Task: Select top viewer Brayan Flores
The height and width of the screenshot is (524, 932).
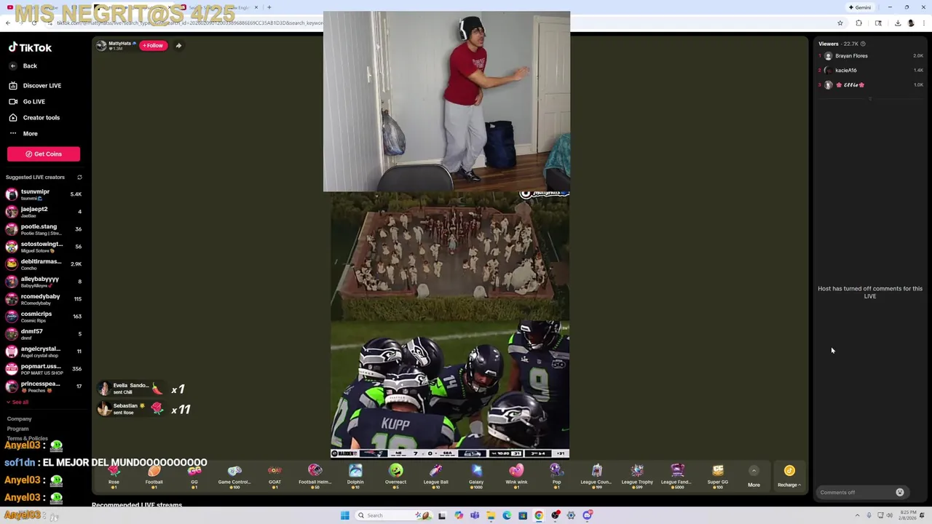Action: click(x=871, y=56)
